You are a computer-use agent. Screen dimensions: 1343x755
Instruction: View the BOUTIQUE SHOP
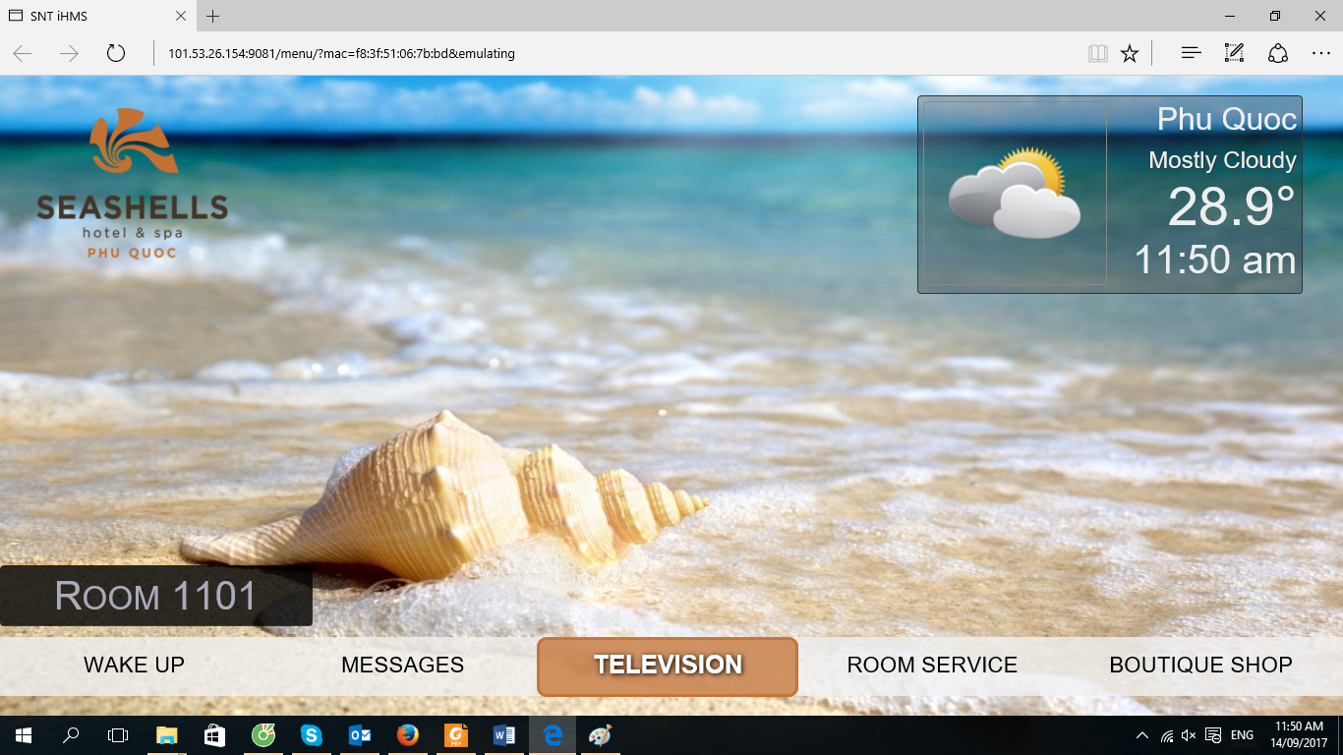(x=1200, y=666)
